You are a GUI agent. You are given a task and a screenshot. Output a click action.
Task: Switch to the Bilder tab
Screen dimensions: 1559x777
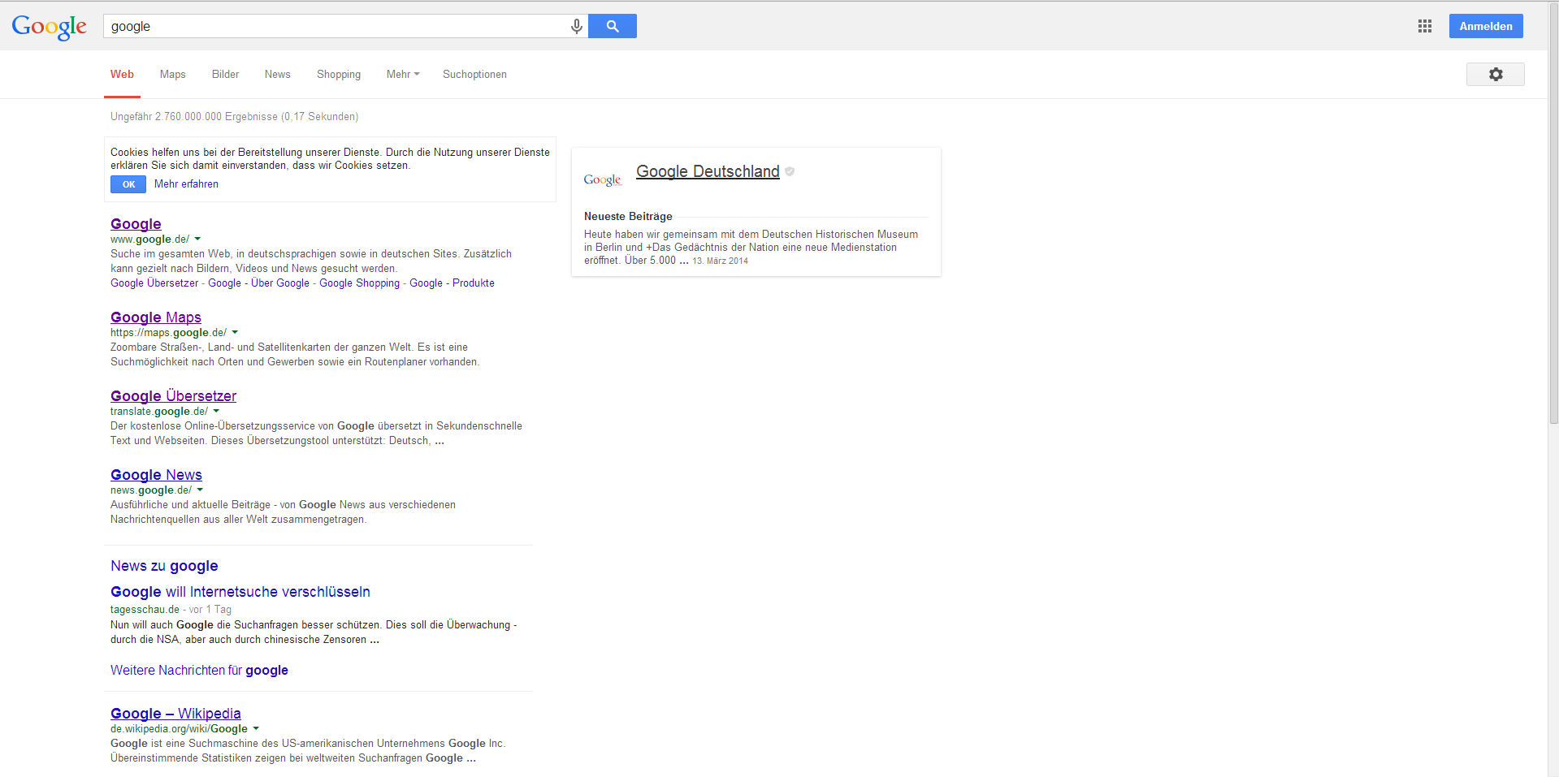[225, 74]
